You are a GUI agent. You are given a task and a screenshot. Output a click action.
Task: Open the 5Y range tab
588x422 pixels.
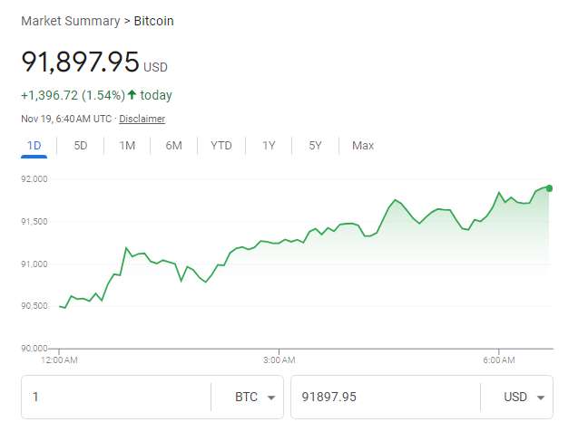click(315, 146)
